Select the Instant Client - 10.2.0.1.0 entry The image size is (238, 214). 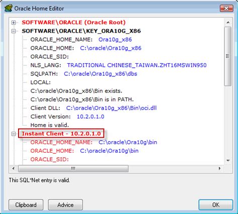61,134
